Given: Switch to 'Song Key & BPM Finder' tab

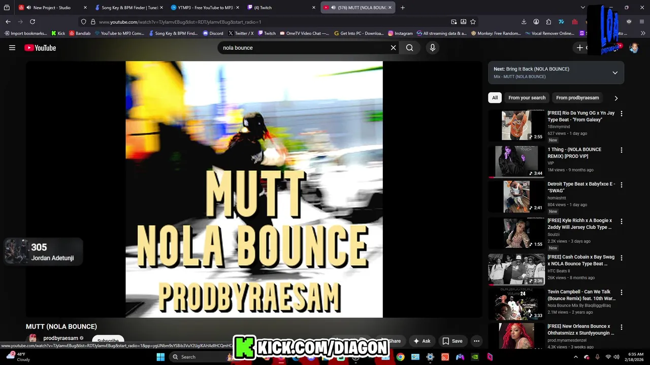Looking at the screenshot, I should (129, 8).
